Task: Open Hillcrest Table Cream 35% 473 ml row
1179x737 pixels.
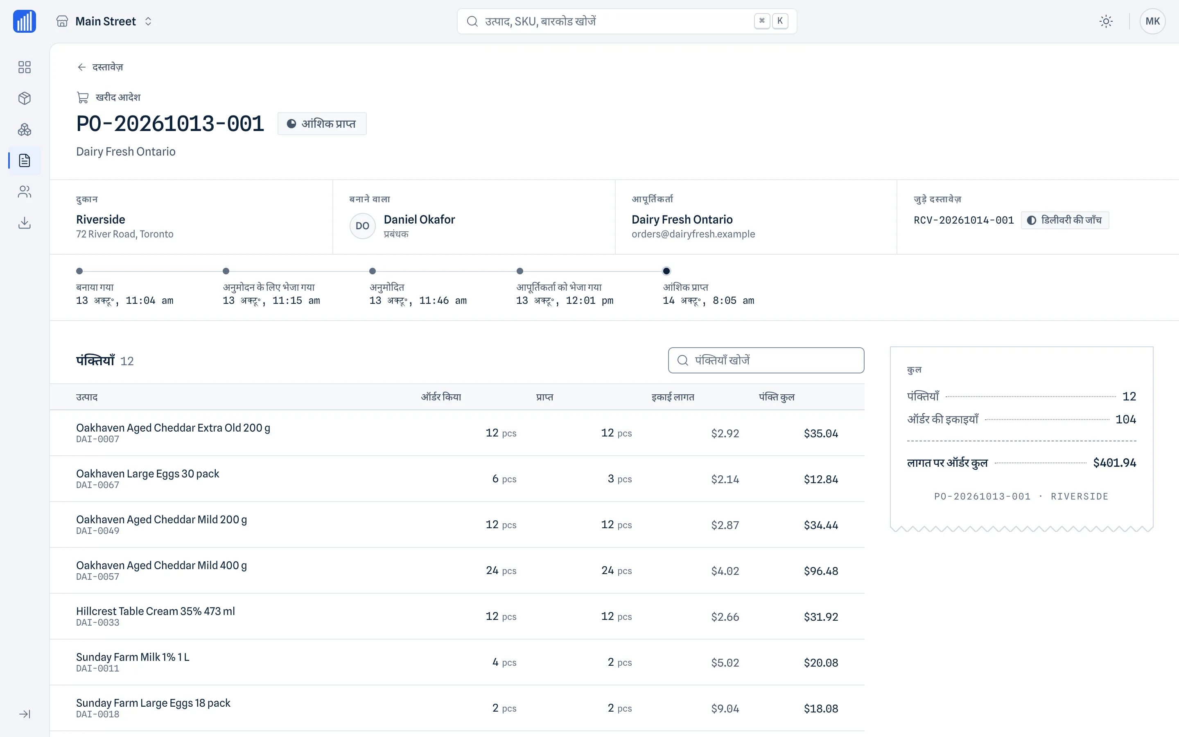Action: click(x=457, y=616)
